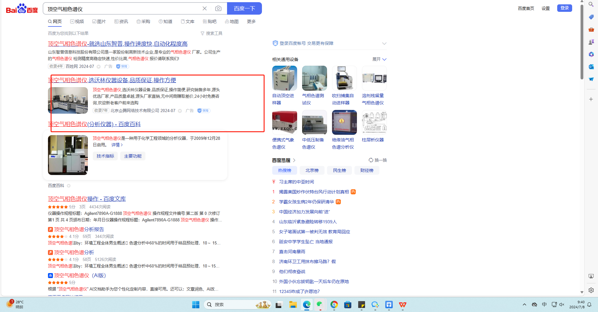Open the 搜索工具 filter options
598x312 pixels.
click(x=211, y=33)
